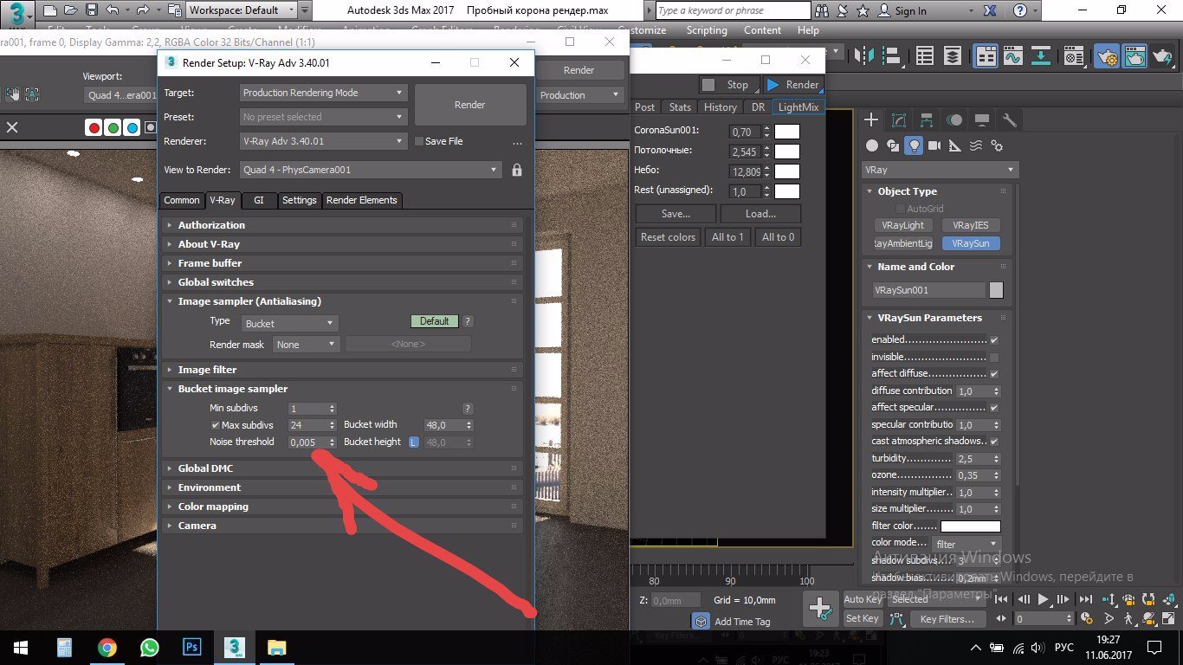1183x665 pixels.
Task: Click the Align tool icon
Action: tap(891, 56)
